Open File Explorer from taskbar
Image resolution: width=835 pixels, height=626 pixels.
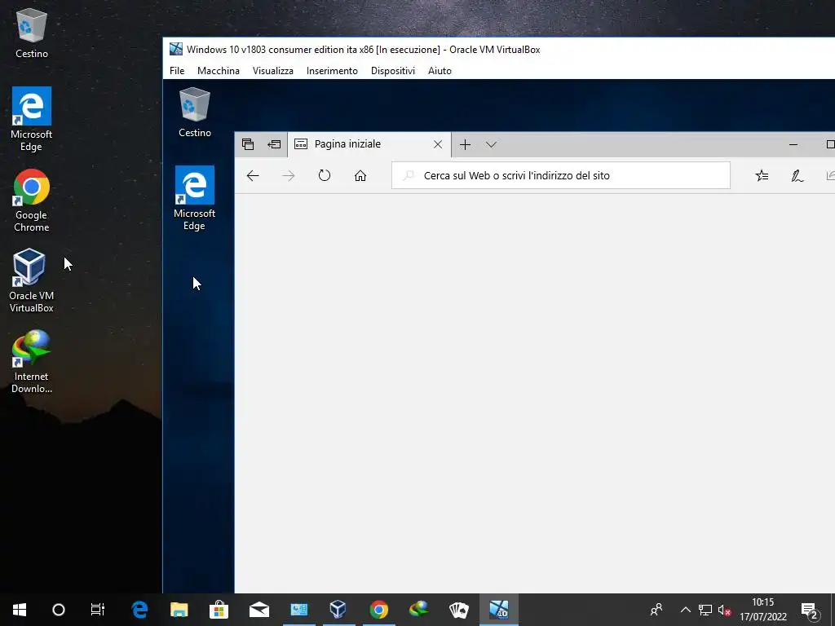[x=179, y=610]
